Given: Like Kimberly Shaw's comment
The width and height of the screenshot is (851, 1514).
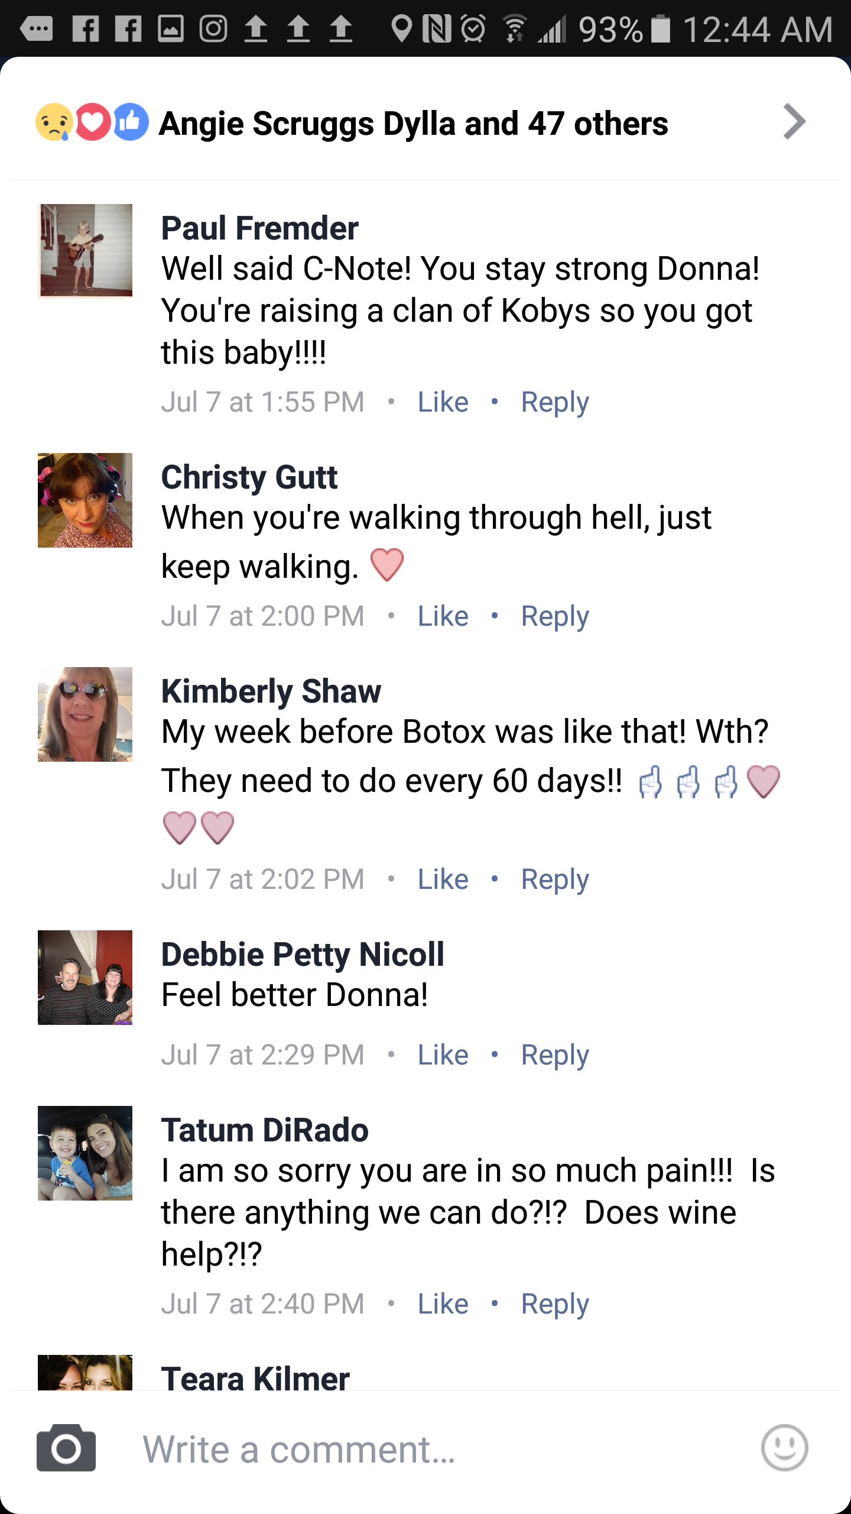Looking at the screenshot, I should (x=443, y=879).
